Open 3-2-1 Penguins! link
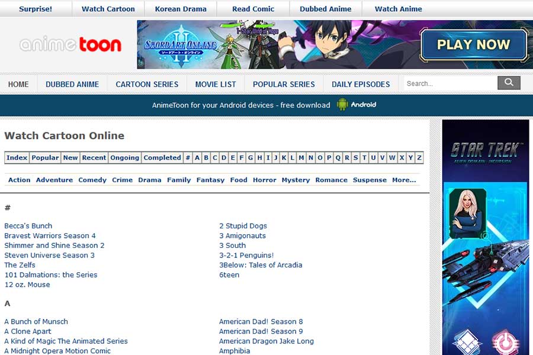 [246, 256]
